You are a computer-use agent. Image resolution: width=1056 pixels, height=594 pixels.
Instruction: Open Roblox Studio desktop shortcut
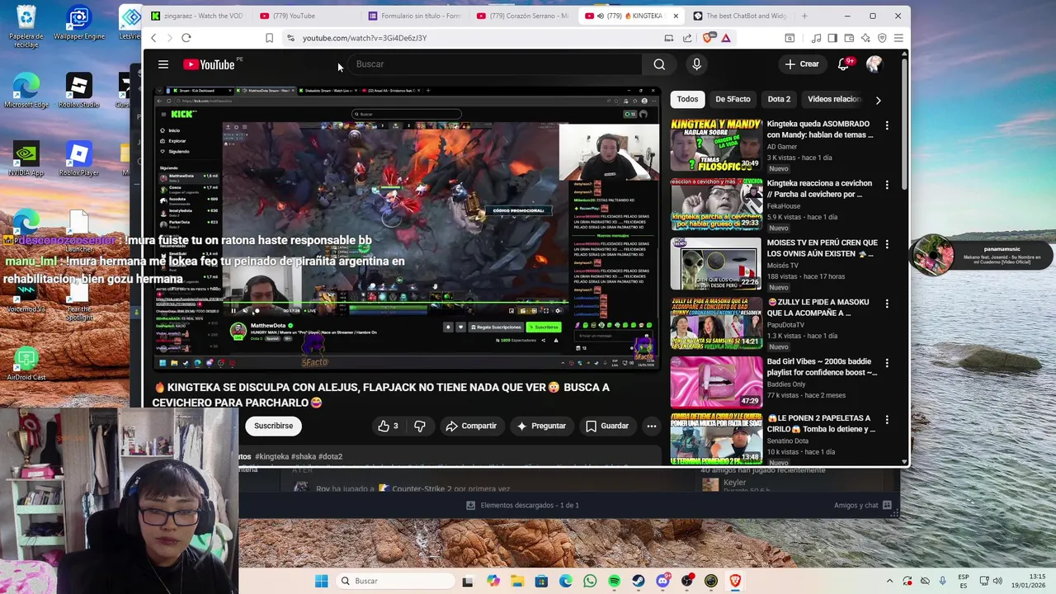pyautogui.click(x=78, y=91)
